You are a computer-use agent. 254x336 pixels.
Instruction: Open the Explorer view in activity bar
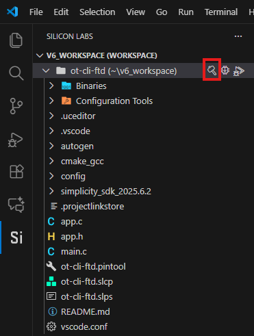tap(16, 40)
